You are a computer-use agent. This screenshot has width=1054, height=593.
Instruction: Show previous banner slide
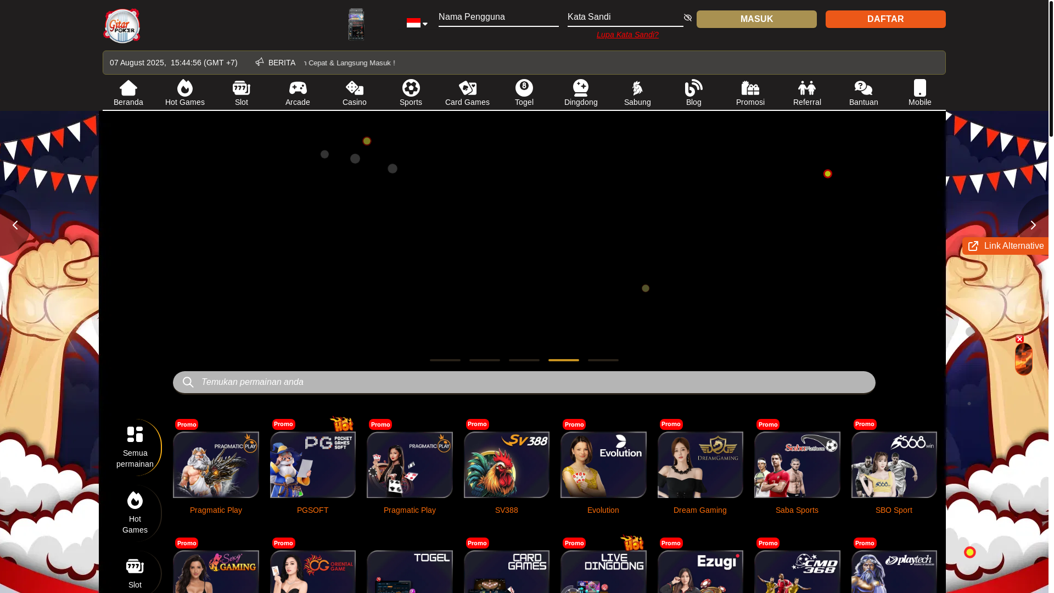(x=15, y=225)
